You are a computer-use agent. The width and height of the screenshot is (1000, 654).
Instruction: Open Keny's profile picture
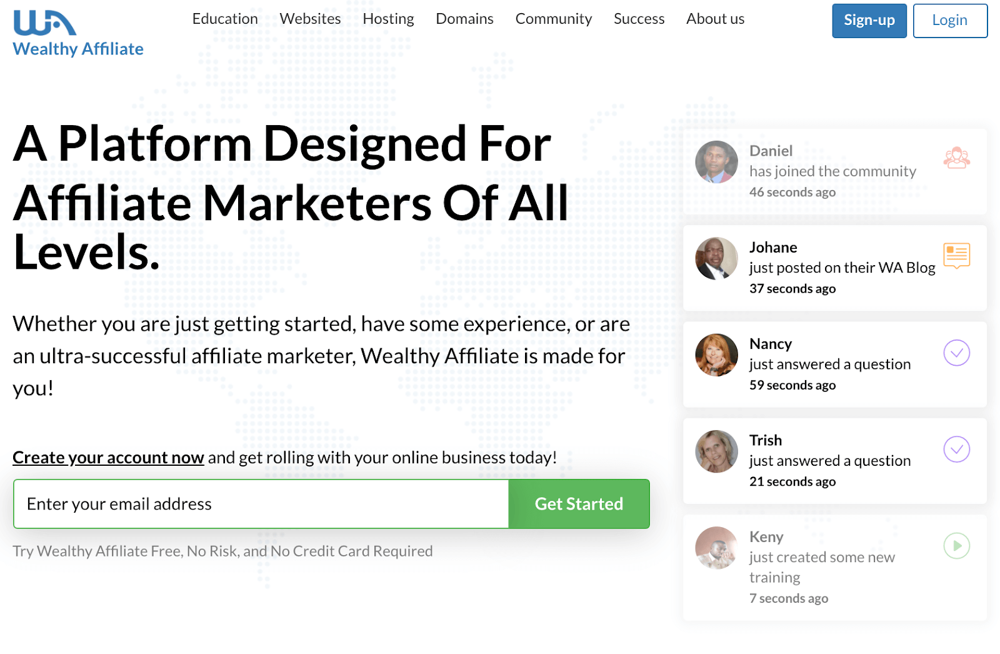tap(716, 548)
